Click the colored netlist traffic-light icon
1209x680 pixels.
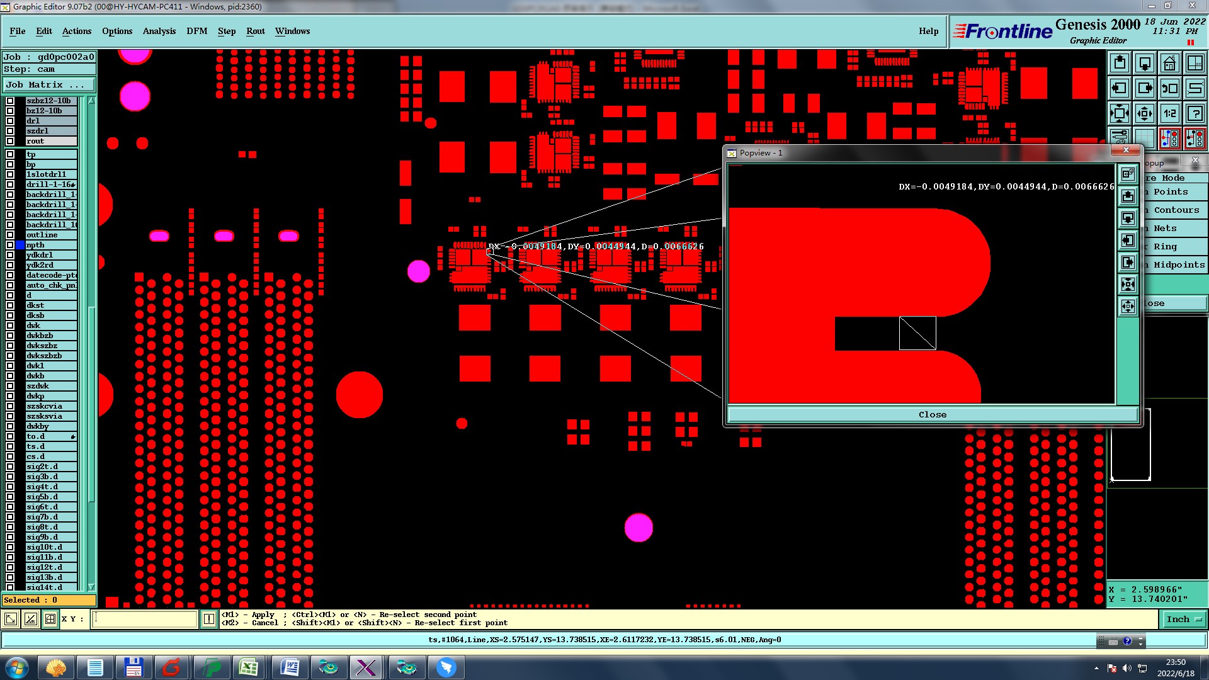(1170, 138)
